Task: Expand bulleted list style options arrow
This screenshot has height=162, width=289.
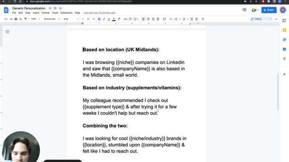Action: 180,19
